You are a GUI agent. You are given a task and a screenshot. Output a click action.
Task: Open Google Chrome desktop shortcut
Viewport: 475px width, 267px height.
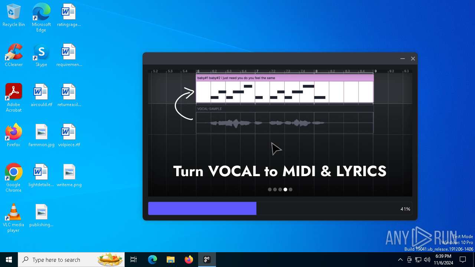click(14, 178)
